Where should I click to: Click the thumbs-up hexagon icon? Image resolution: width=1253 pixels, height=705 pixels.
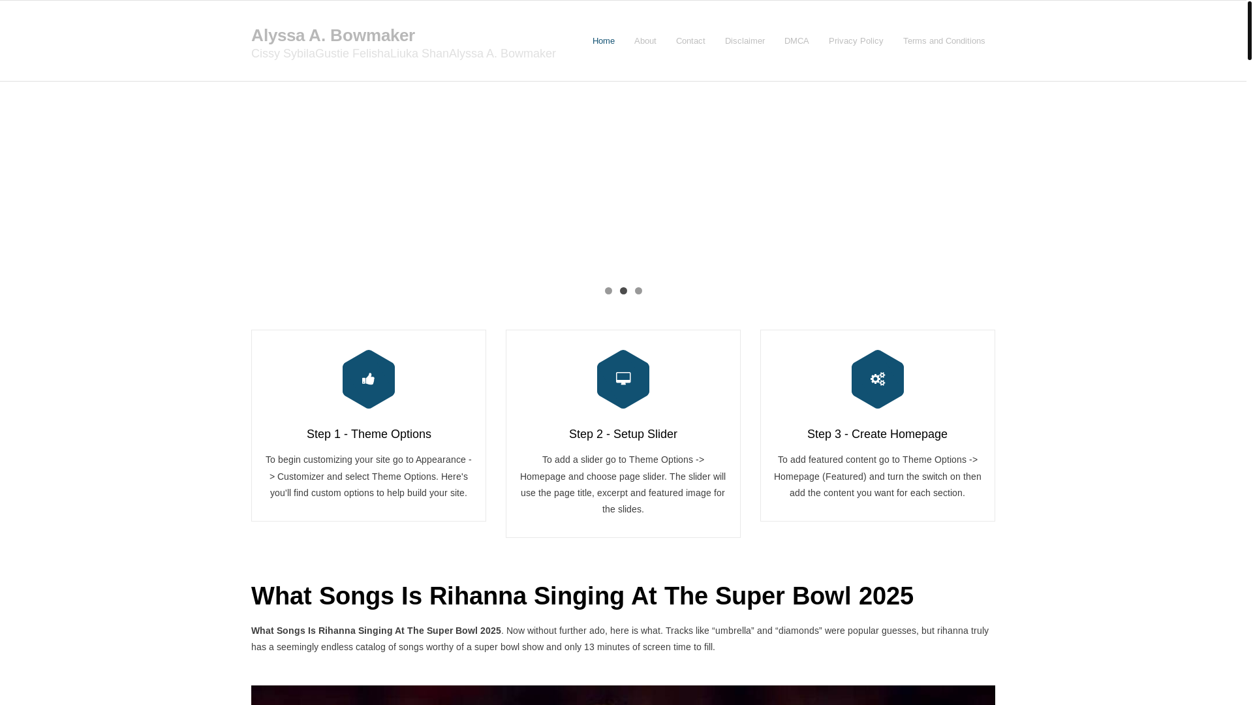[x=369, y=379]
